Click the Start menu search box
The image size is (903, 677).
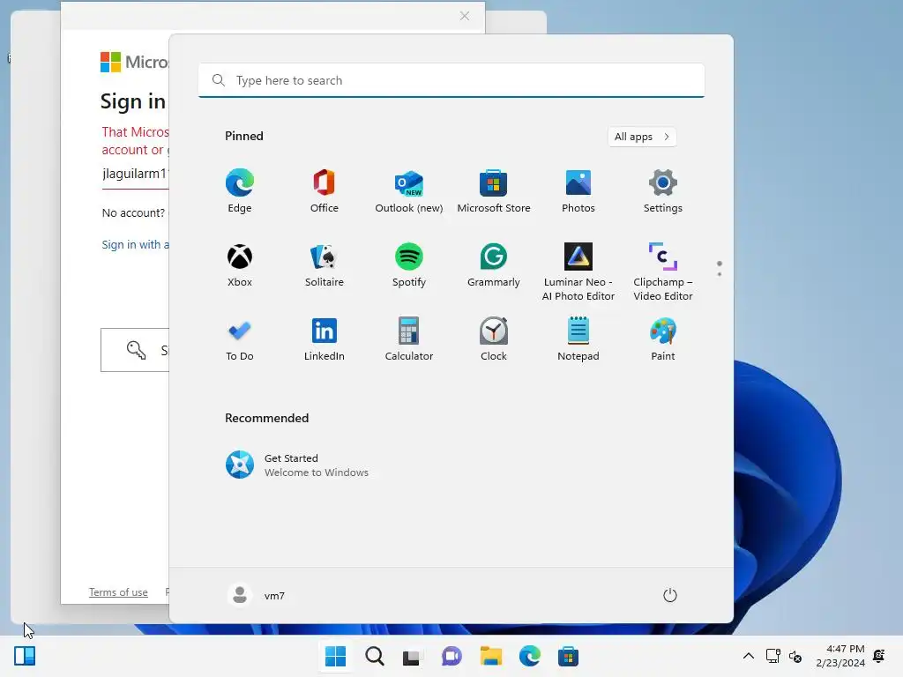pos(451,80)
